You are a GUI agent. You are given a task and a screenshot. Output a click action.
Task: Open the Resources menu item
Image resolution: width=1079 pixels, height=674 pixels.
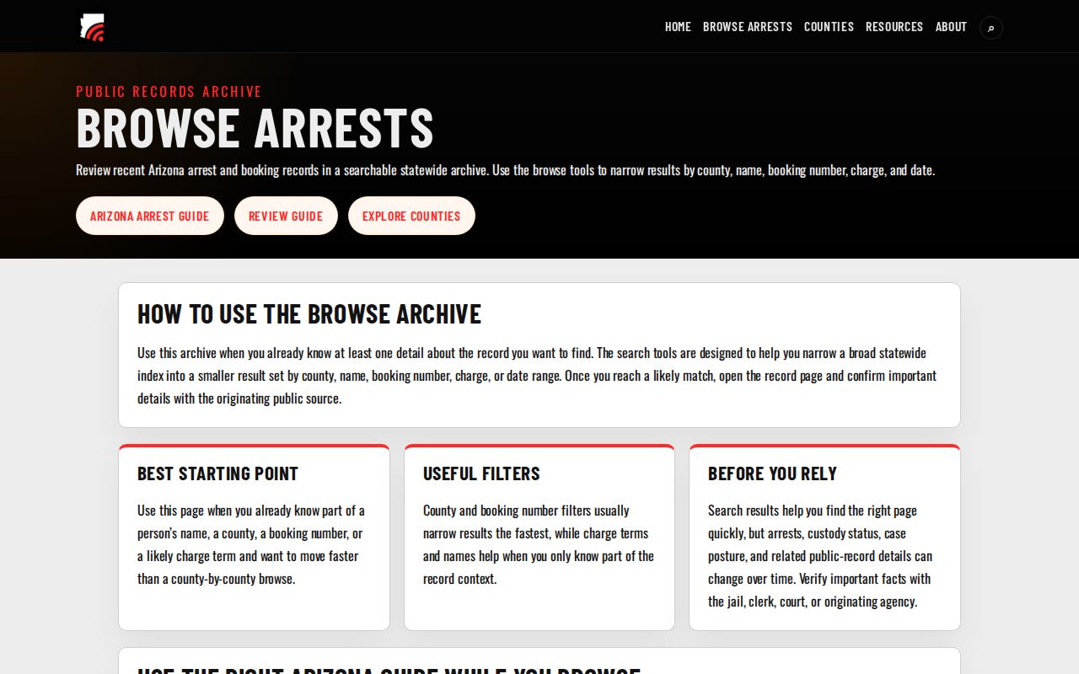[x=894, y=27]
